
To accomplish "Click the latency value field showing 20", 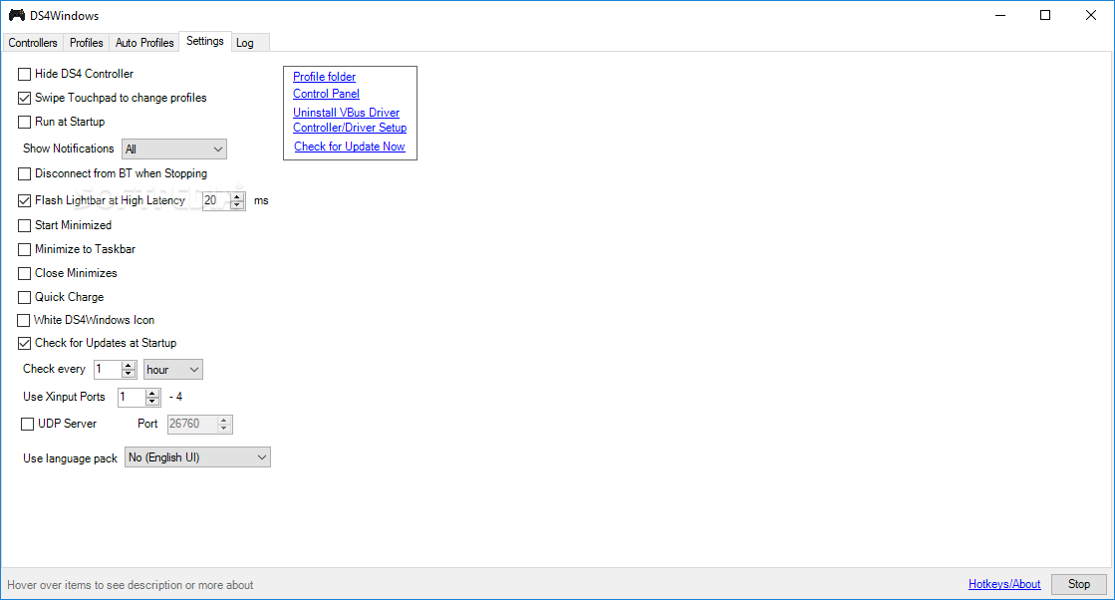I will point(217,201).
